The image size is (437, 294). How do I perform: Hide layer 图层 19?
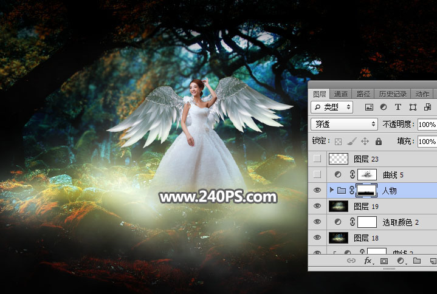pos(317,207)
